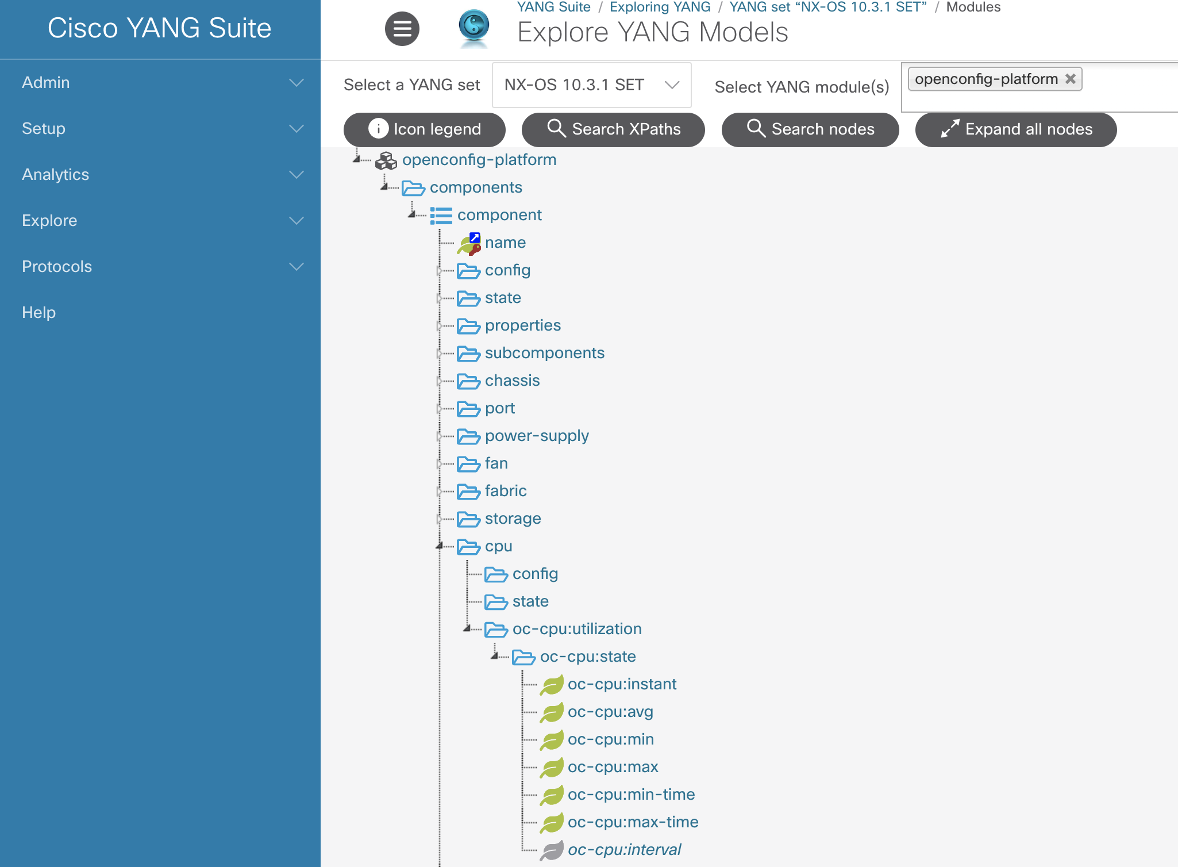Click the Search nodes button
This screenshot has width=1178, height=867.
(x=810, y=129)
